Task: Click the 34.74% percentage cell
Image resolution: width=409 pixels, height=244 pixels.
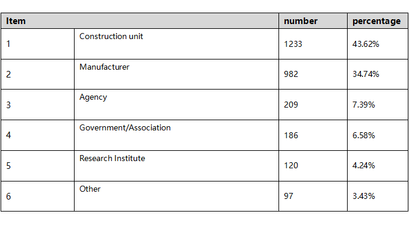Action: [x=378, y=75]
